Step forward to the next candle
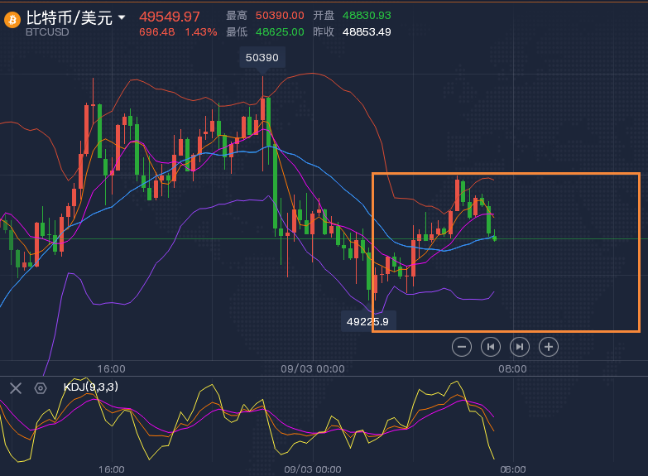648x476 pixels. [x=519, y=347]
